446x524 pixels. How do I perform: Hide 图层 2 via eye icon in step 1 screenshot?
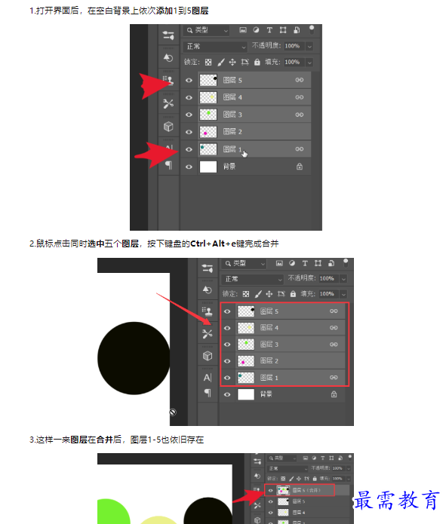click(x=189, y=132)
